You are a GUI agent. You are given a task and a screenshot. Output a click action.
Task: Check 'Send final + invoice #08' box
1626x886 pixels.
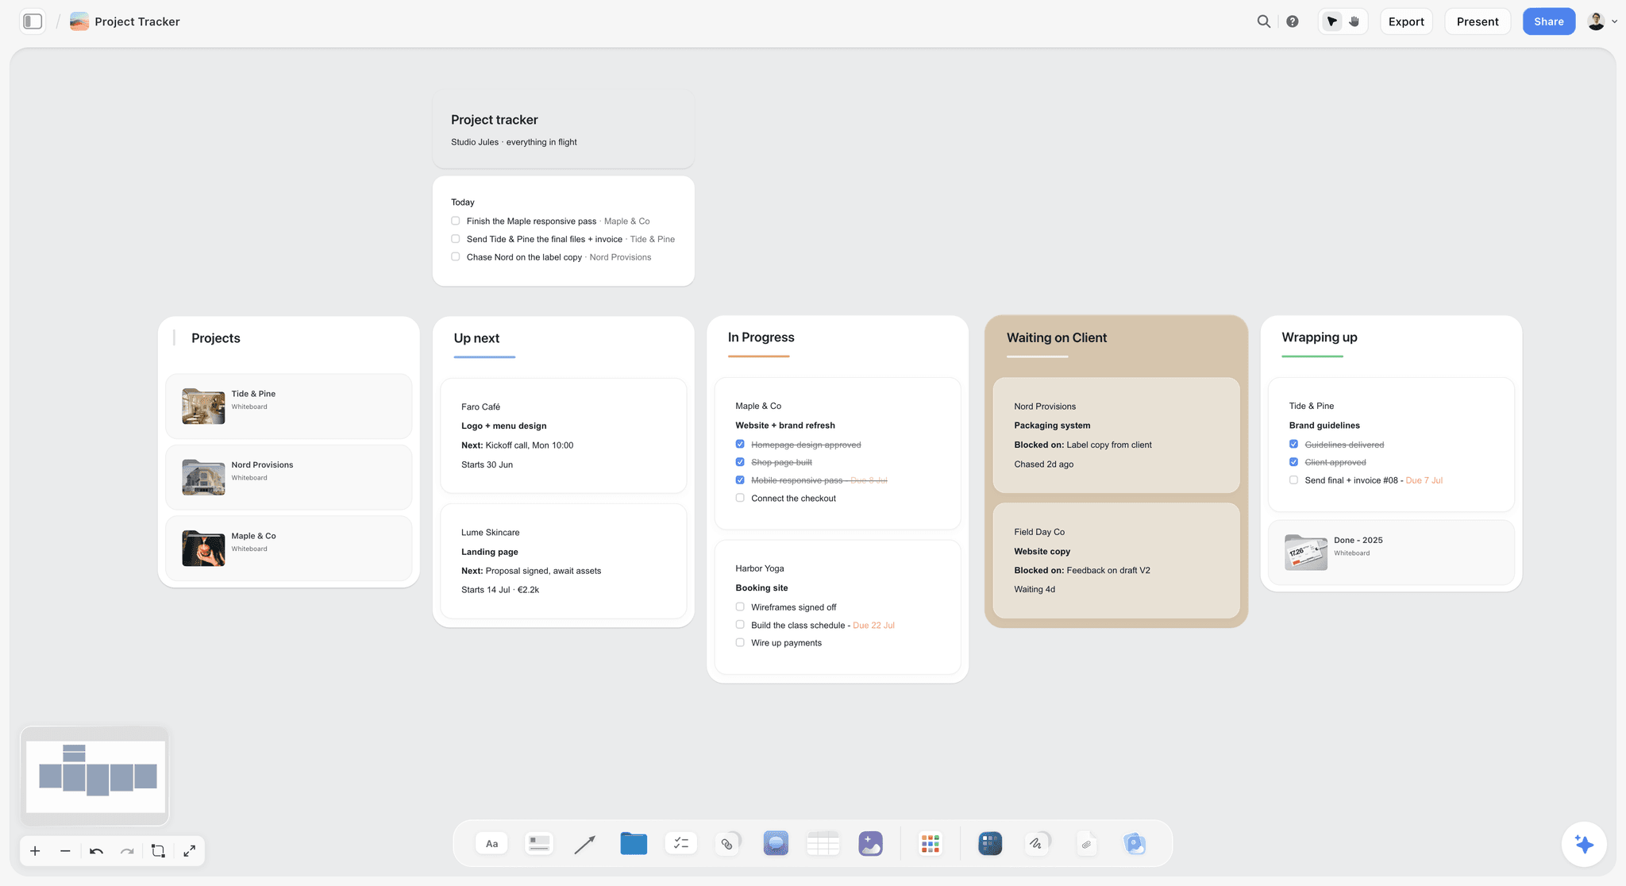pos(1293,480)
